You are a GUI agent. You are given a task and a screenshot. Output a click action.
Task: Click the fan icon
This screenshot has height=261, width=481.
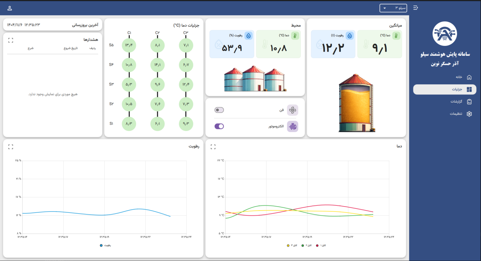tap(292, 110)
